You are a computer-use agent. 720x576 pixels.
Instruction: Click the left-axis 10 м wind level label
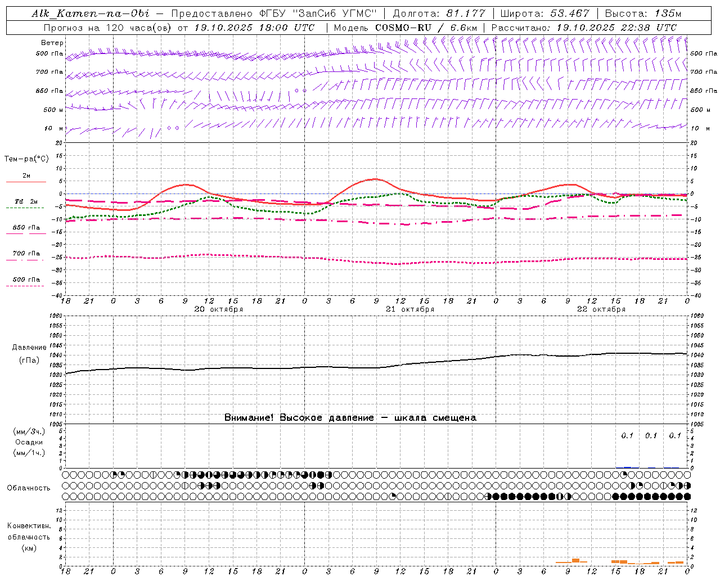pyautogui.click(x=53, y=128)
